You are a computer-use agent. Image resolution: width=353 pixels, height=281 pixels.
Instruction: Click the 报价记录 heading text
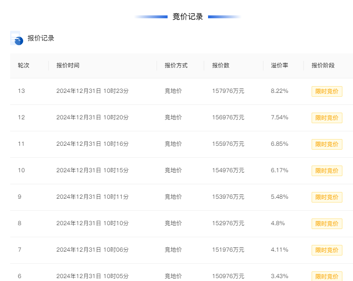click(x=41, y=38)
